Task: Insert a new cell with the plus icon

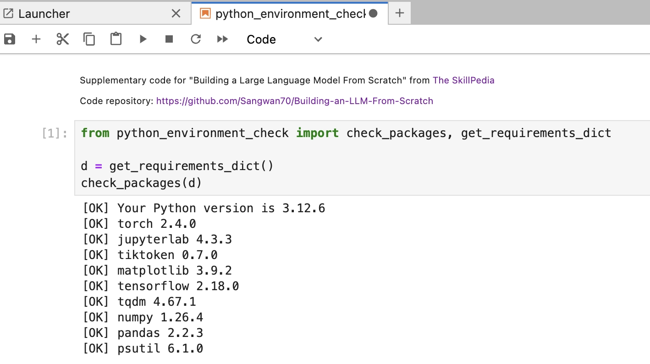Action: tap(36, 39)
